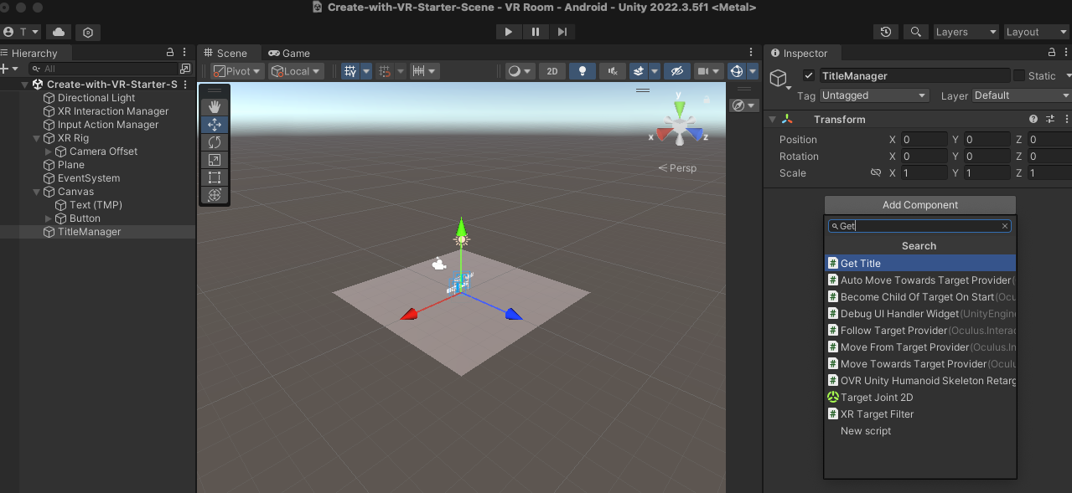Switch to the Game tab
This screenshot has height=493, width=1072.
pyautogui.click(x=289, y=53)
